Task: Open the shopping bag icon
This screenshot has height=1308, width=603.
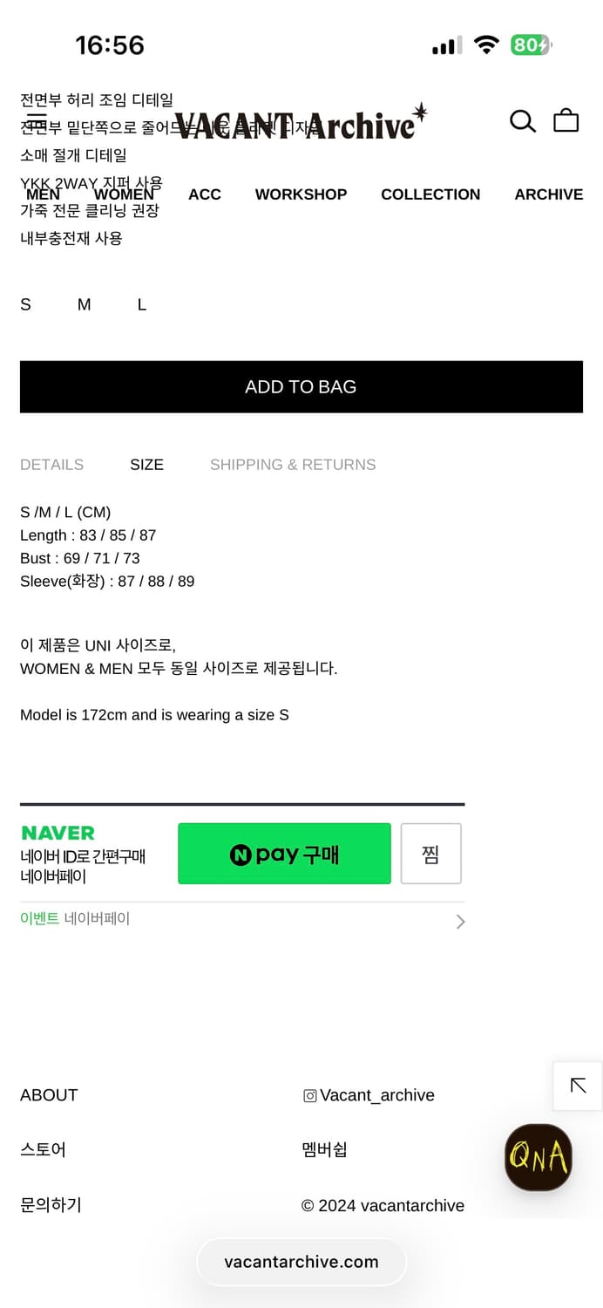Action: (x=566, y=120)
